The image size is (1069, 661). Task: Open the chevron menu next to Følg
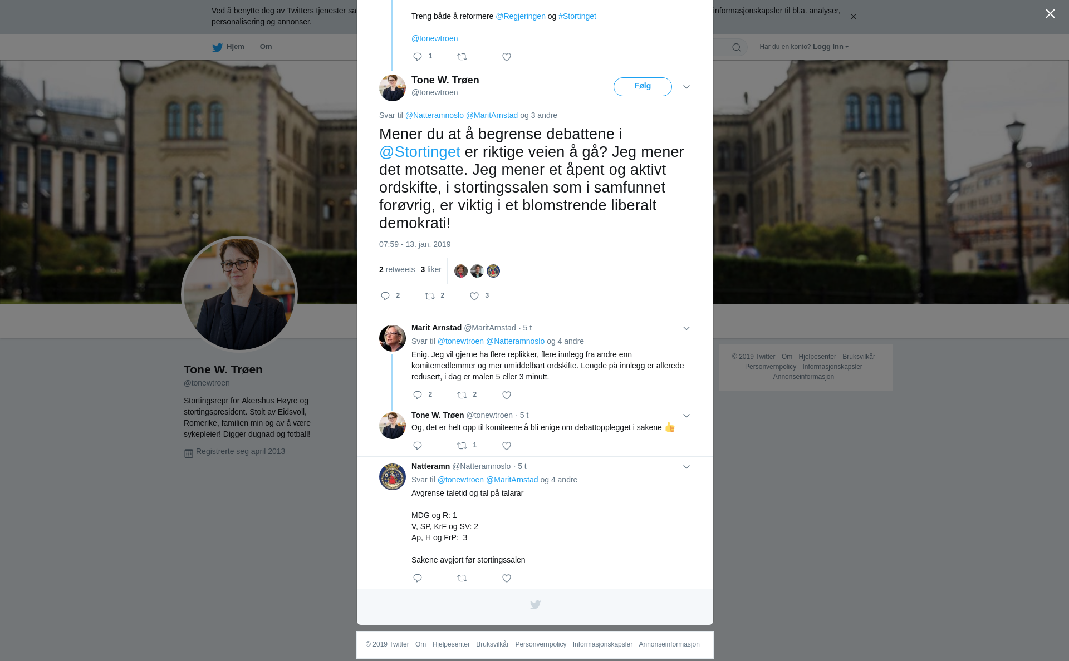click(686, 87)
